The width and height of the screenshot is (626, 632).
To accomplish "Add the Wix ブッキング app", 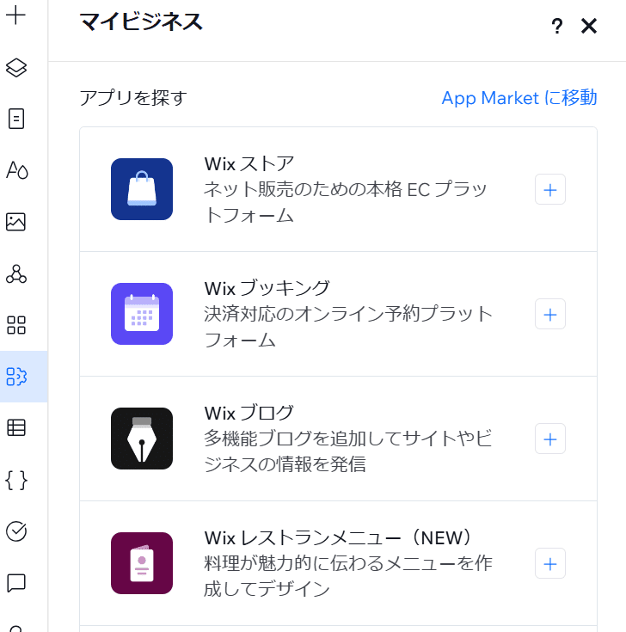I will (x=550, y=314).
